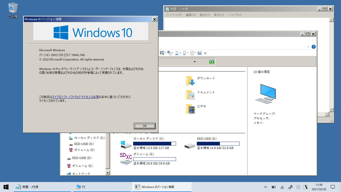This screenshot has height=192, width=341.
Task: Click Notepad vertical scroll-up arrow
Action: pyautogui.click(x=331, y=20)
